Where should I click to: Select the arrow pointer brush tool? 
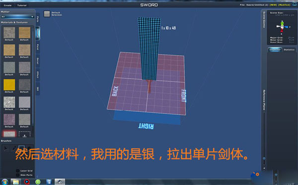click(x=6, y=149)
